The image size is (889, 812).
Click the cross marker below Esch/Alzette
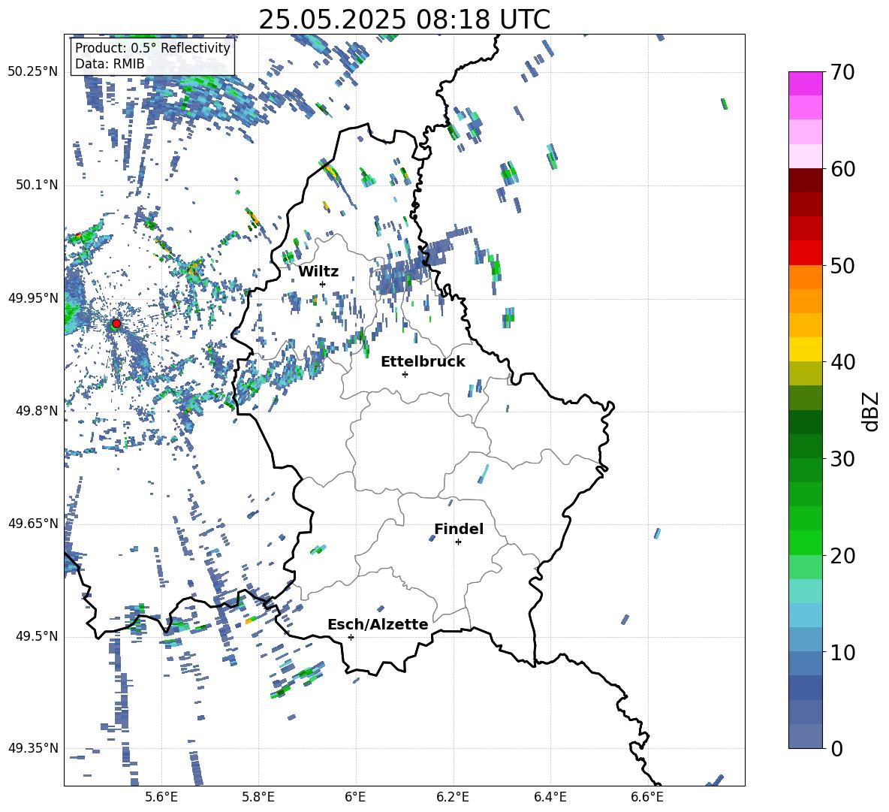(351, 637)
